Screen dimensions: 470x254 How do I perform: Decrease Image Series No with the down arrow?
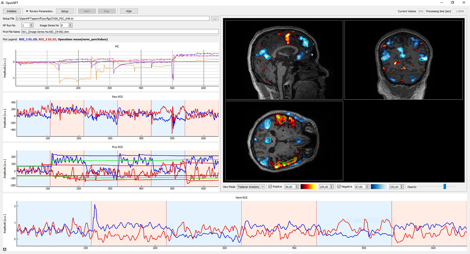pyautogui.click(x=70, y=26)
